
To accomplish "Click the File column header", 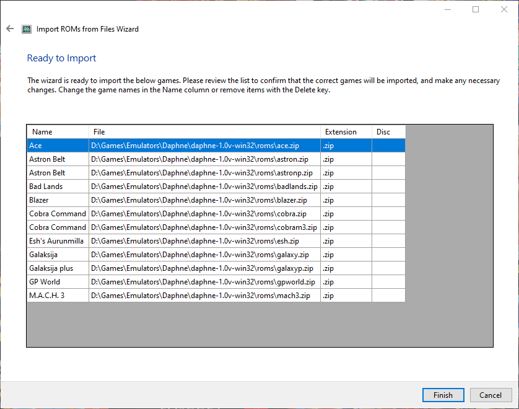I will point(204,132).
